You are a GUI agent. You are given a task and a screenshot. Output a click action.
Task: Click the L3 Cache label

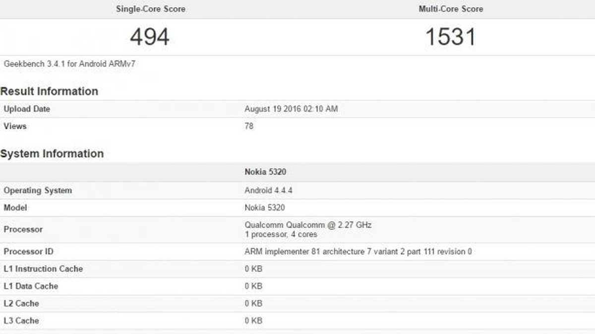click(21, 321)
